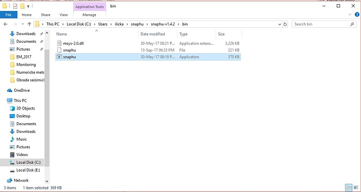
Task: Select the snaphu Application entry
Action: (148, 57)
